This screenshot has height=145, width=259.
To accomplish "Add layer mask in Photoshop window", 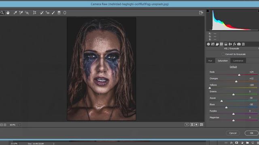I will pos(236,143).
